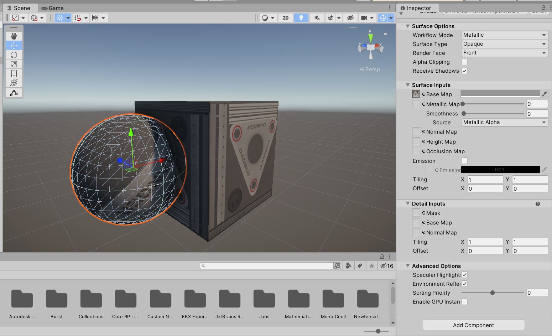This screenshot has height=336, width=552.
Task: Change Workflow Mode from Metallic
Action: coord(504,35)
